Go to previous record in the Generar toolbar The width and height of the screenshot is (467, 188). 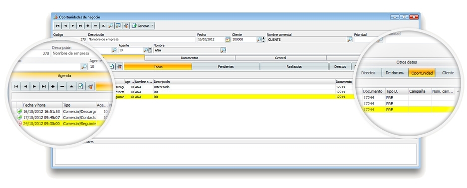(65, 26)
